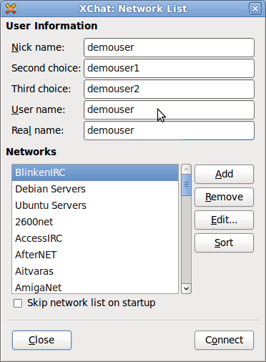Close the Network List window with X icon
Image resolution: width=266 pixels, height=362 pixels.
(255, 9)
